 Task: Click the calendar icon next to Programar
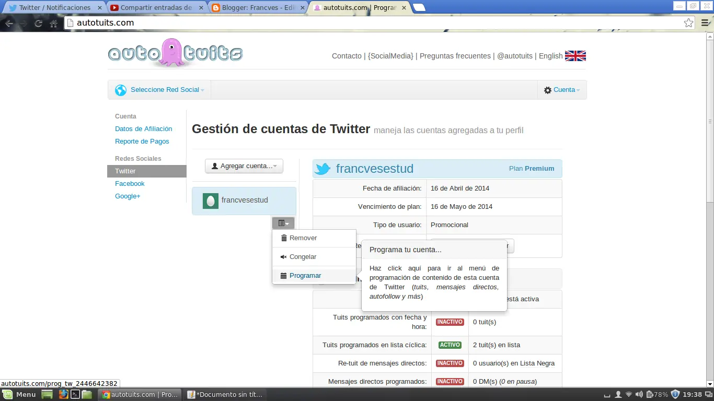pyautogui.click(x=284, y=276)
